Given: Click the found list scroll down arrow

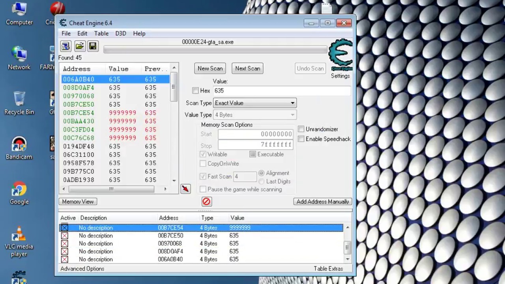Looking at the screenshot, I should coord(174,181).
